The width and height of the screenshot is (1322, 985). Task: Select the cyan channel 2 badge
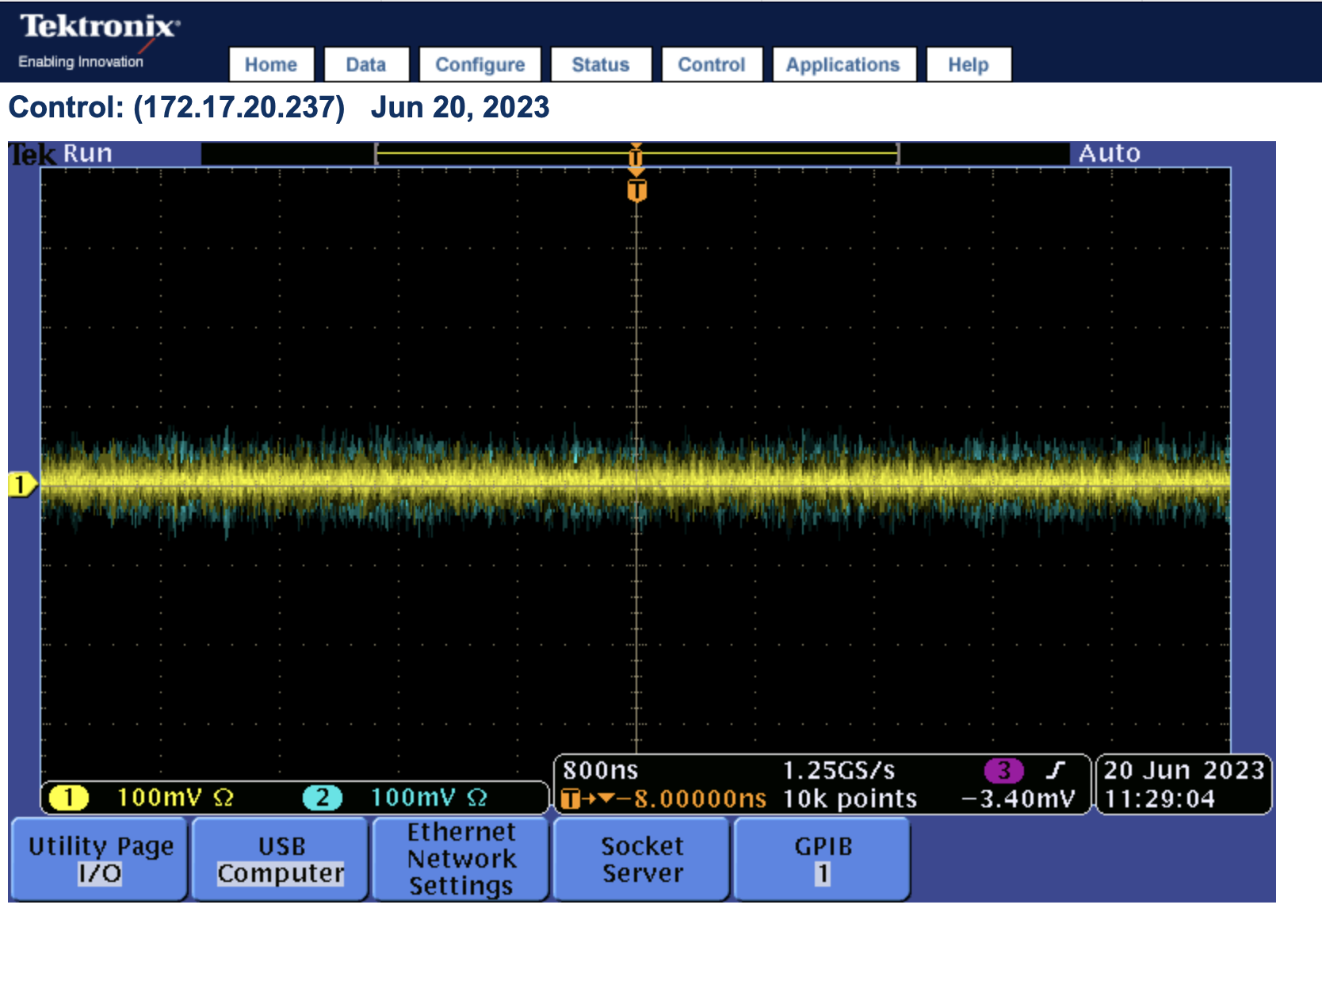point(322,797)
